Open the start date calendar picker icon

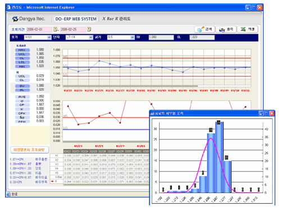click(x=55, y=29)
